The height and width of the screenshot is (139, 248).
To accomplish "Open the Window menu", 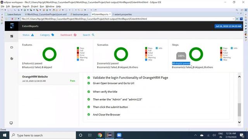I will pyautogui.click(x=50, y=7).
